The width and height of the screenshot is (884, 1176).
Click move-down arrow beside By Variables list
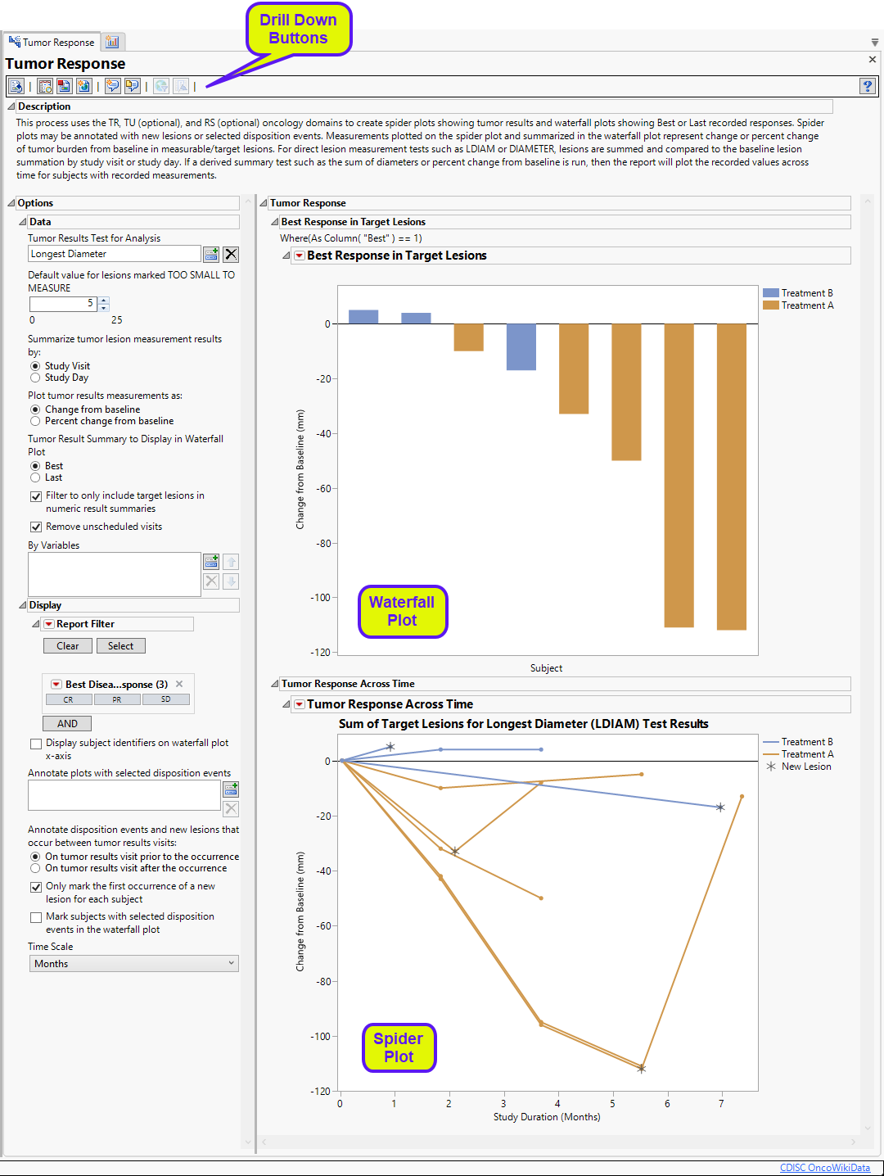(x=231, y=581)
